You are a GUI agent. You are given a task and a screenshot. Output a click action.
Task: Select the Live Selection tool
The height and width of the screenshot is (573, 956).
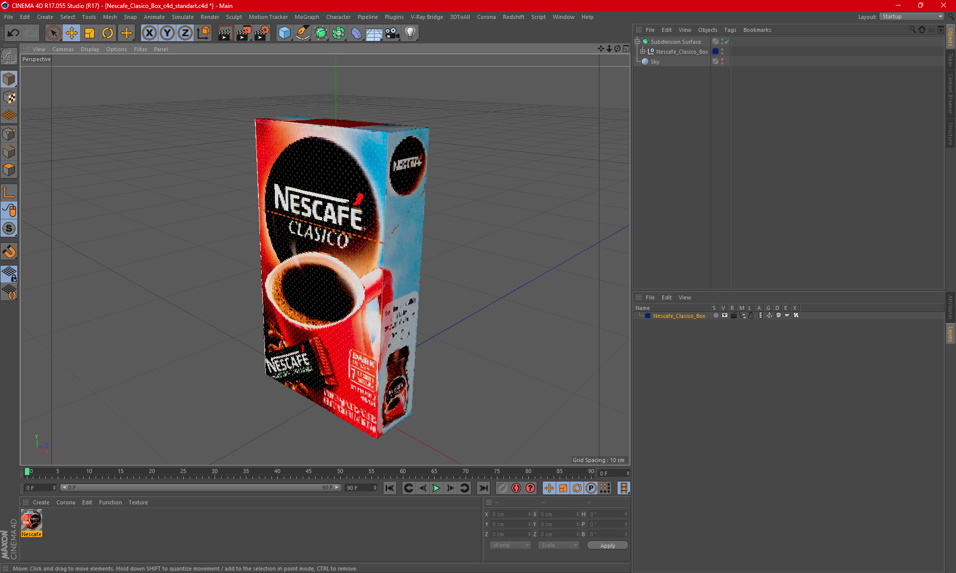click(x=53, y=33)
